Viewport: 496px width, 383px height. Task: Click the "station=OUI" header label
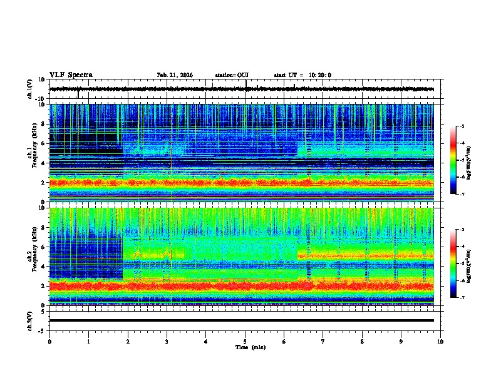click(232, 75)
